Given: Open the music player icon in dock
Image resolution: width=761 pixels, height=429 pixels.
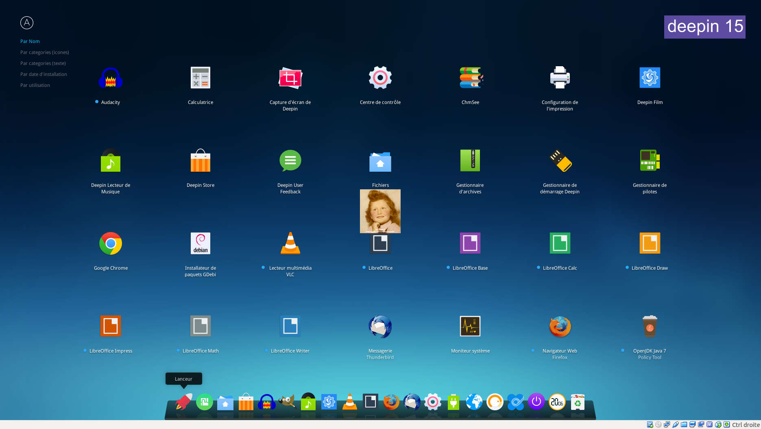Looking at the screenshot, I should (x=308, y=402).
